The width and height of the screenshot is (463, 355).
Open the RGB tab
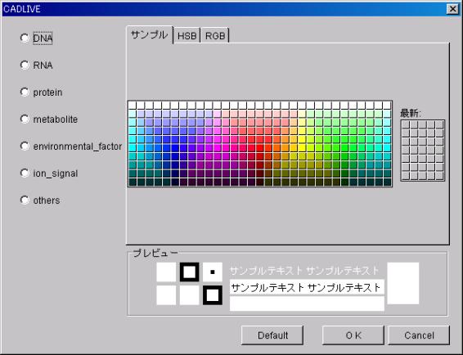point(215,36)
